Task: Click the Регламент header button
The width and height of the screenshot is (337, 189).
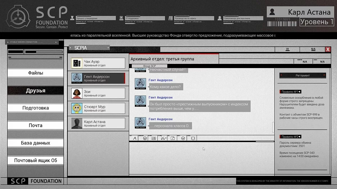Action: tap(302, 75)
